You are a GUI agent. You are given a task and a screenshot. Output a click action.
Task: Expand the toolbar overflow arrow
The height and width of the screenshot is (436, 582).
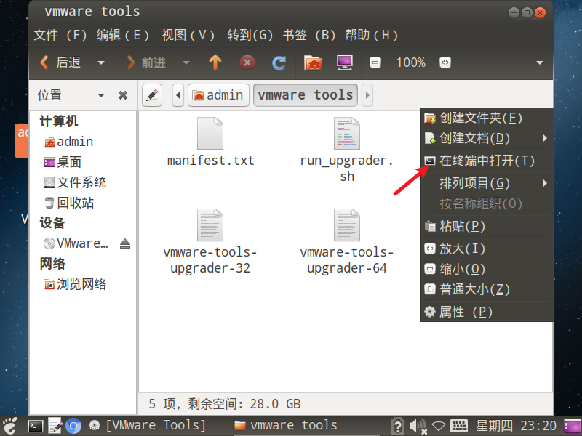coord(540,62)
